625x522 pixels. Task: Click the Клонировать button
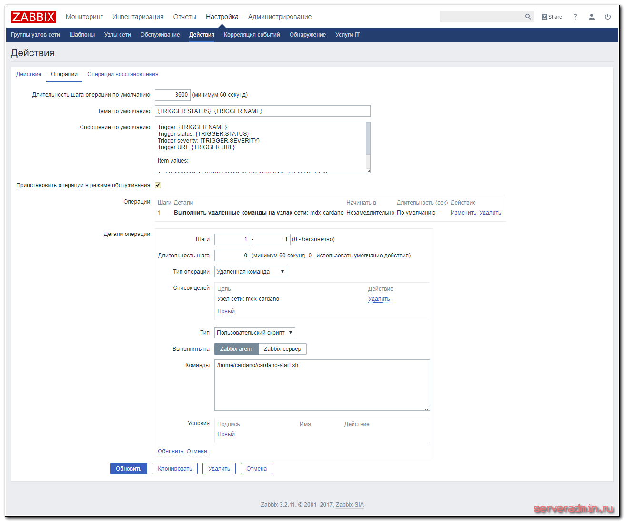[175, 469]
